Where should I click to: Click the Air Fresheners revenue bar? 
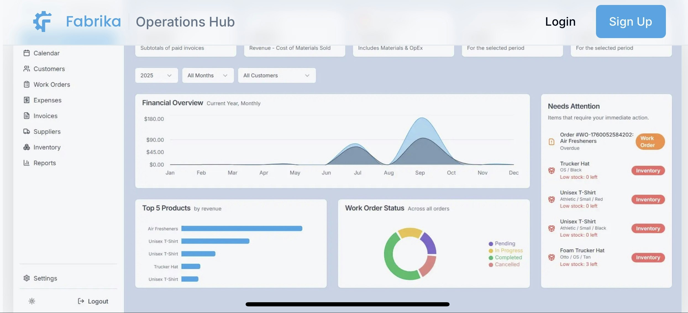241,229
